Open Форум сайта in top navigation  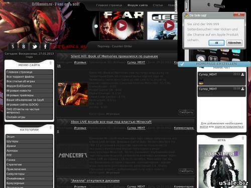138,5
